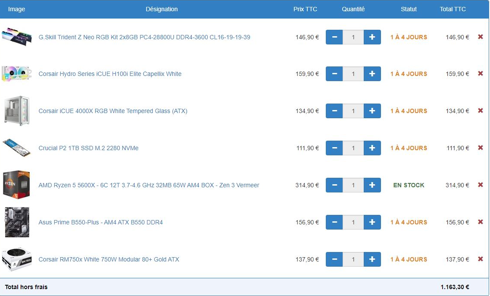Click the 1.163,30 € grand total
Image resolution: width=490 pixels, height=296 pixels.
coord(455,287)
